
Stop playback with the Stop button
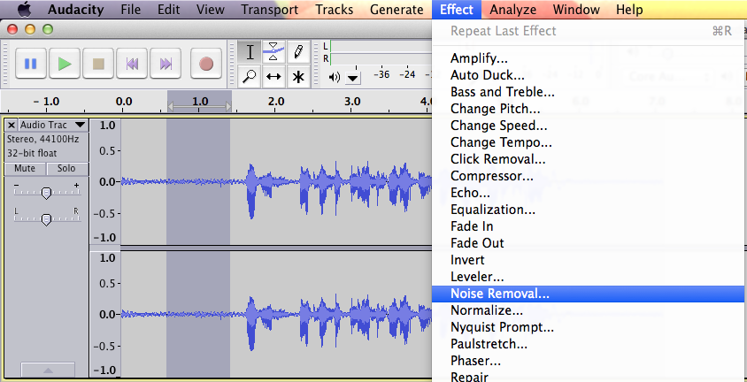98,64
